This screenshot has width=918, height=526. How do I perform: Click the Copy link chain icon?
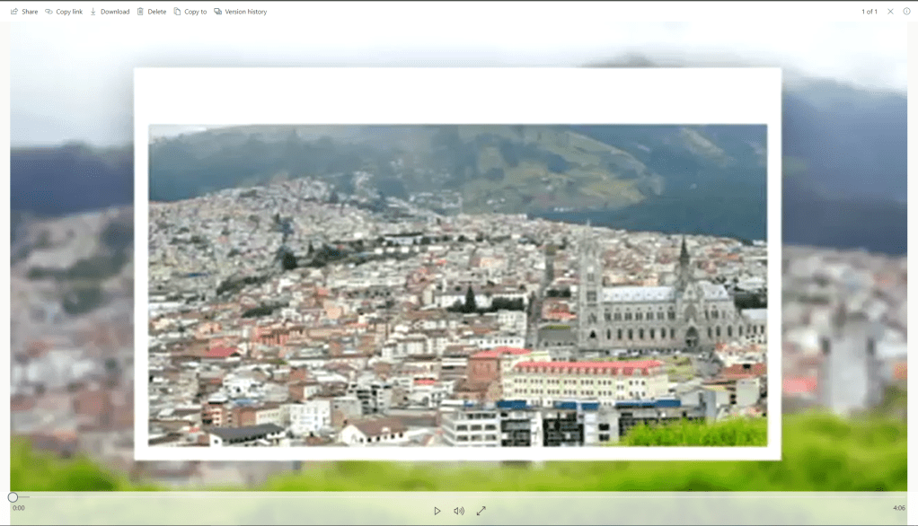49,12
